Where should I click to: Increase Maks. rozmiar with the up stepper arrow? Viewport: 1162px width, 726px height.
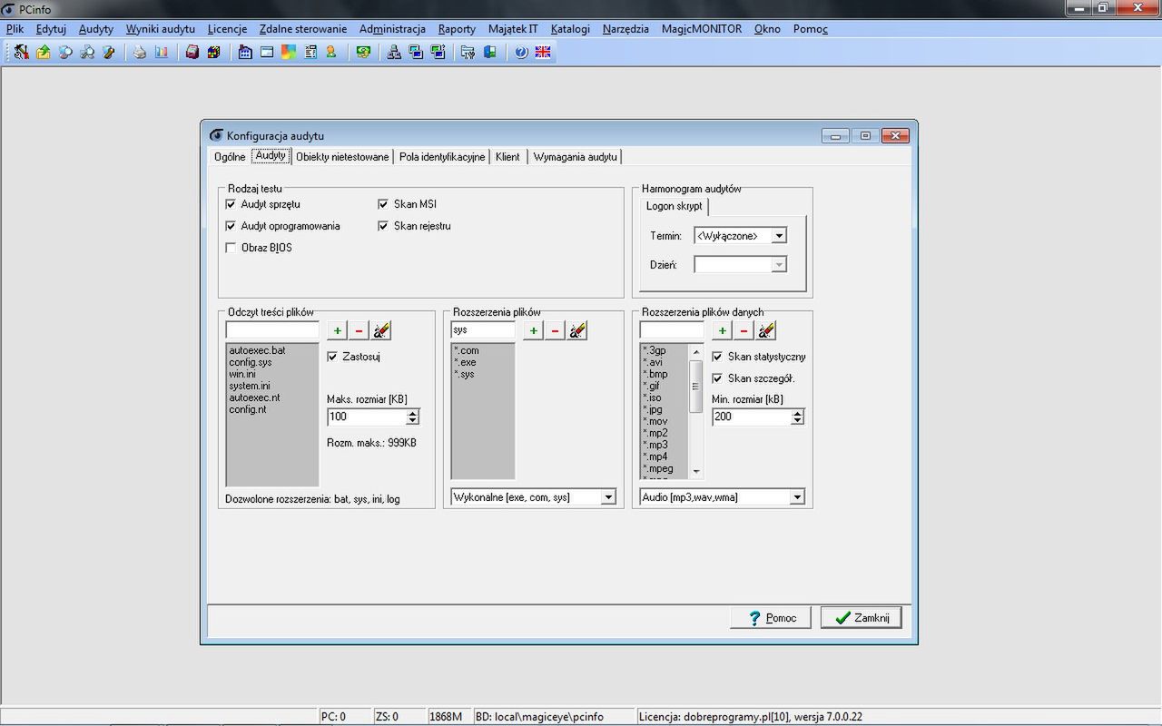(413, 412)
